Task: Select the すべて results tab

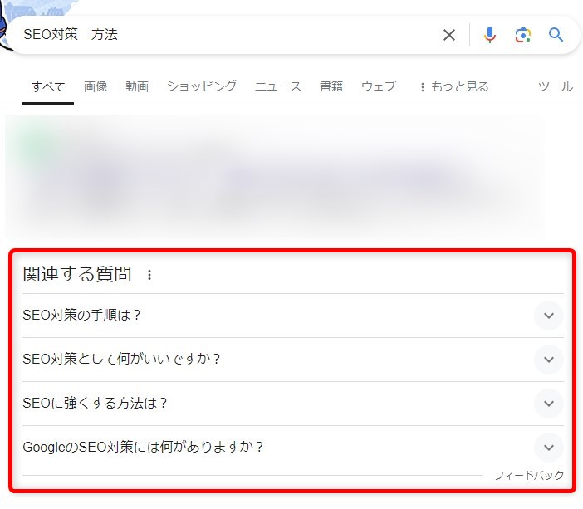Action: pyautogui.click(x=48, y=86)
